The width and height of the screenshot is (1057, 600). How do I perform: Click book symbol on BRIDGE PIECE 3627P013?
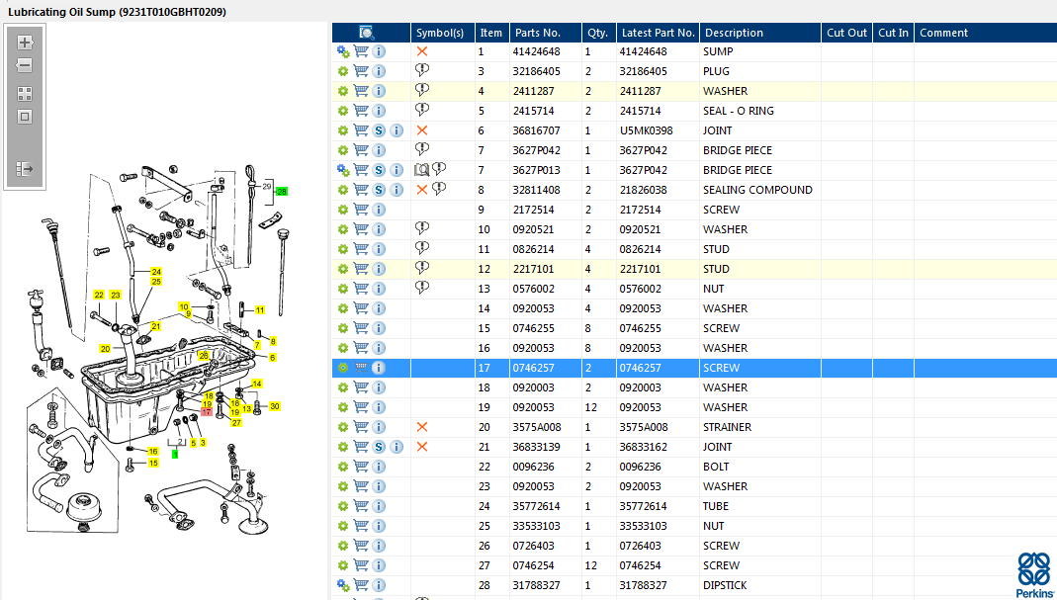tap(420, 170)
